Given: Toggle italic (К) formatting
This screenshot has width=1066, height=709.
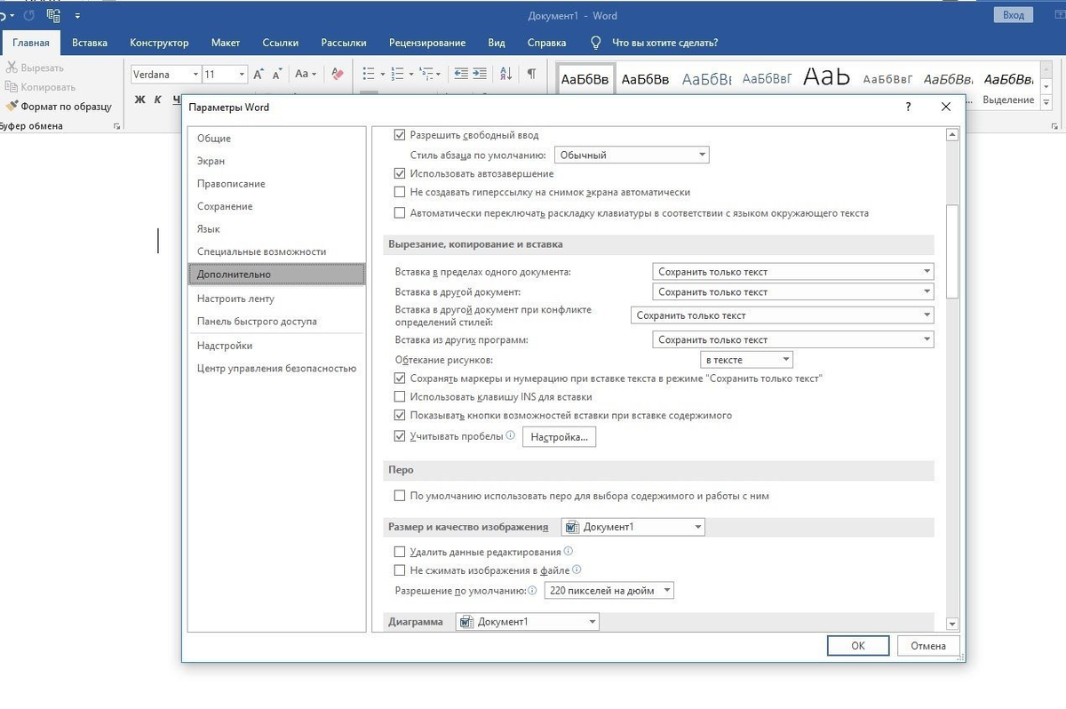Looking at the screenshot, I should [x=158, y=100].
